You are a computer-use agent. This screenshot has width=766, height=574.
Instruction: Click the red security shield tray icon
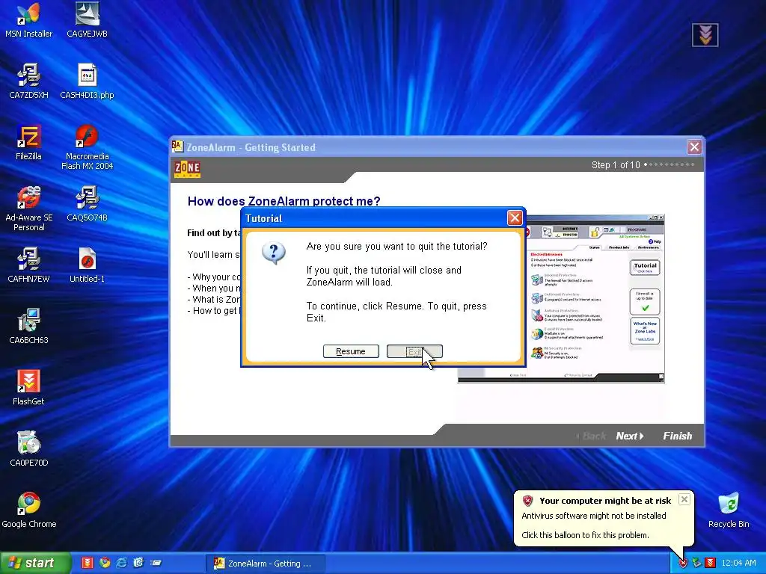[683, 563]
